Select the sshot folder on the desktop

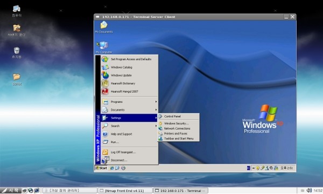17,79
